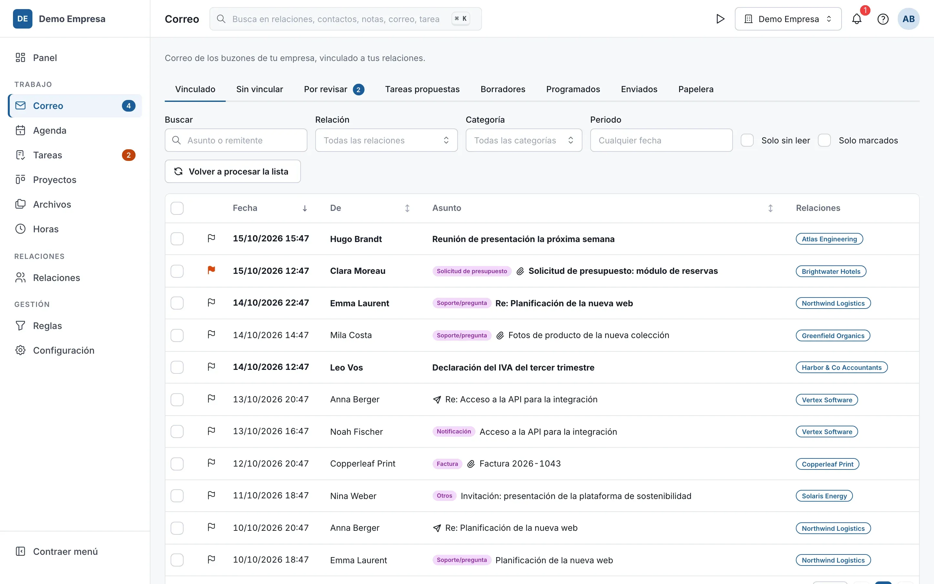Open the AB user avatar menu
Screen dimensions: 934x584
pyautogui.click(x=908, y=19)
